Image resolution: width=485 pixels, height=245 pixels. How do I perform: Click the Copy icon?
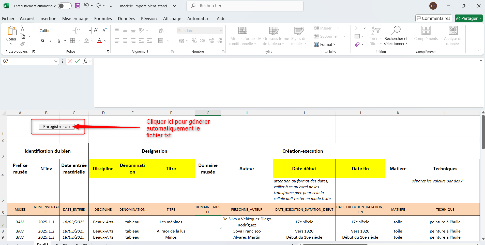(x=22, y=36)
